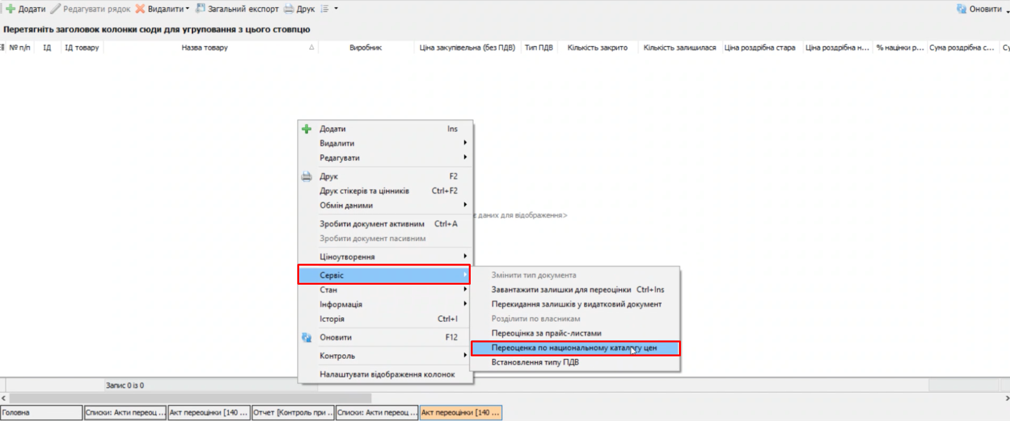Click the Загальний експорт icon
The image size is (1010, 421).
pos(201,9)
